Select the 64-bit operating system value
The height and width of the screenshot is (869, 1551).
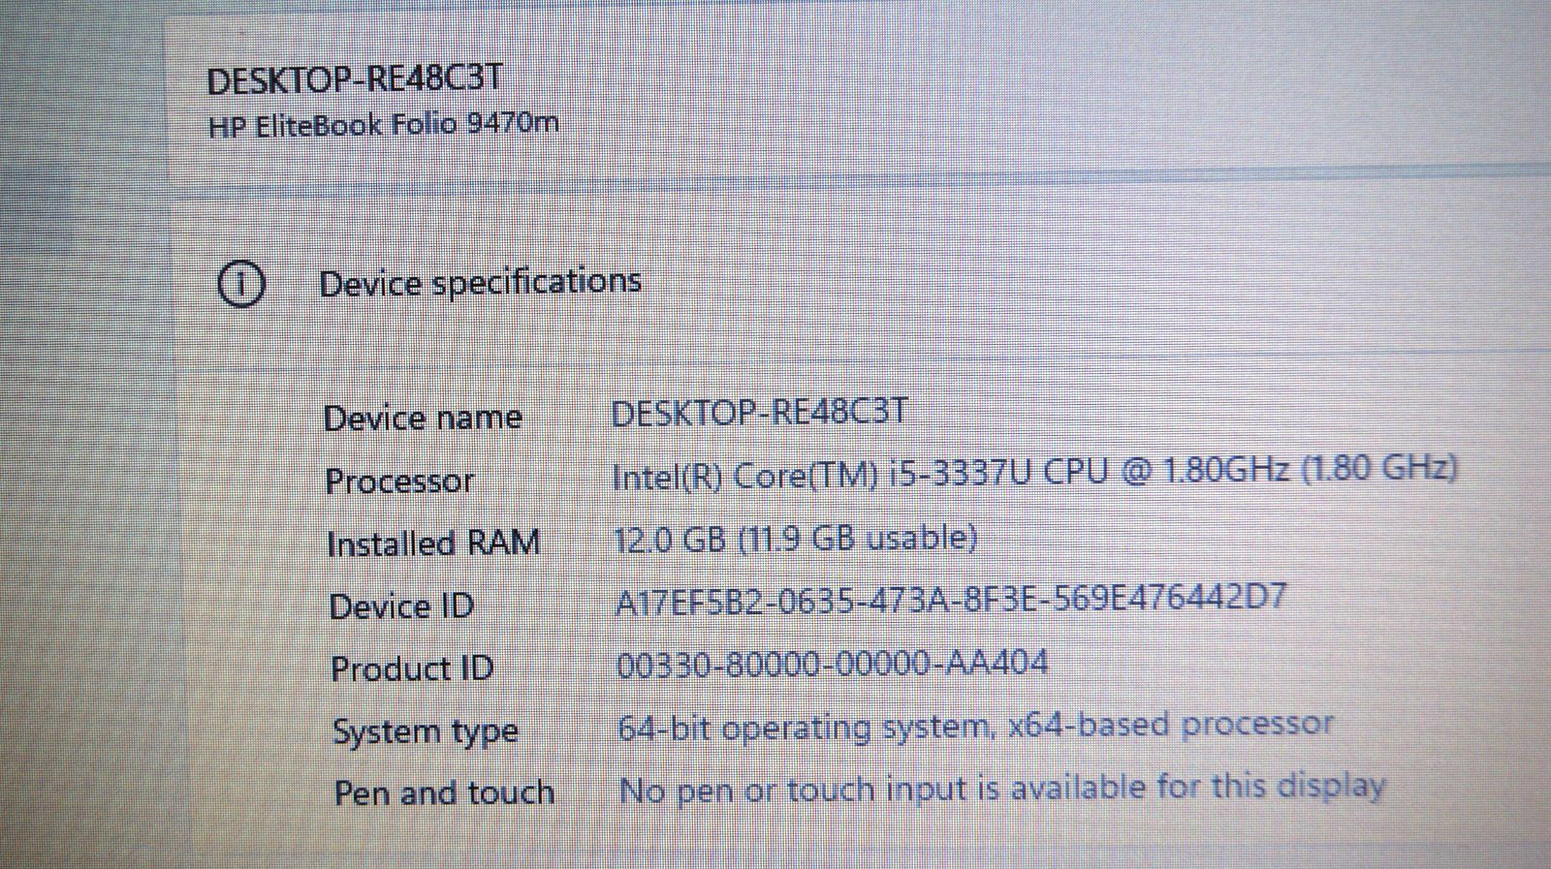pyautogui.click(x=975, y=726)
